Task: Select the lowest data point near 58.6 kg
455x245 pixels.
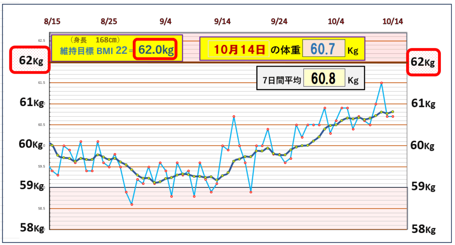Action: 132,205
